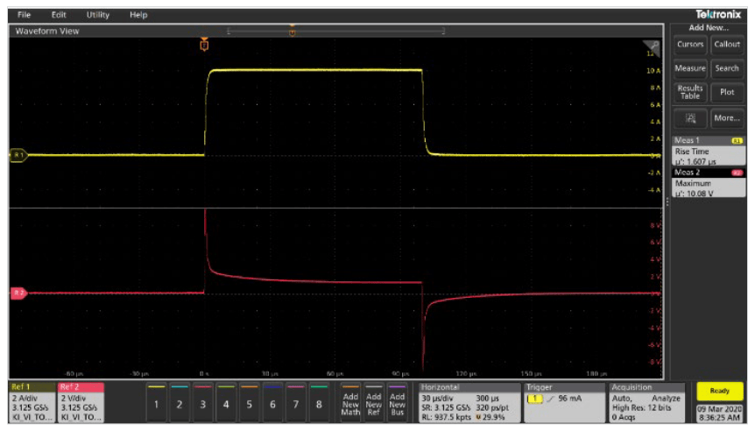755x431 pixels.
Task: Click the panel divider handle dots
Action: [x=667, y=202]
